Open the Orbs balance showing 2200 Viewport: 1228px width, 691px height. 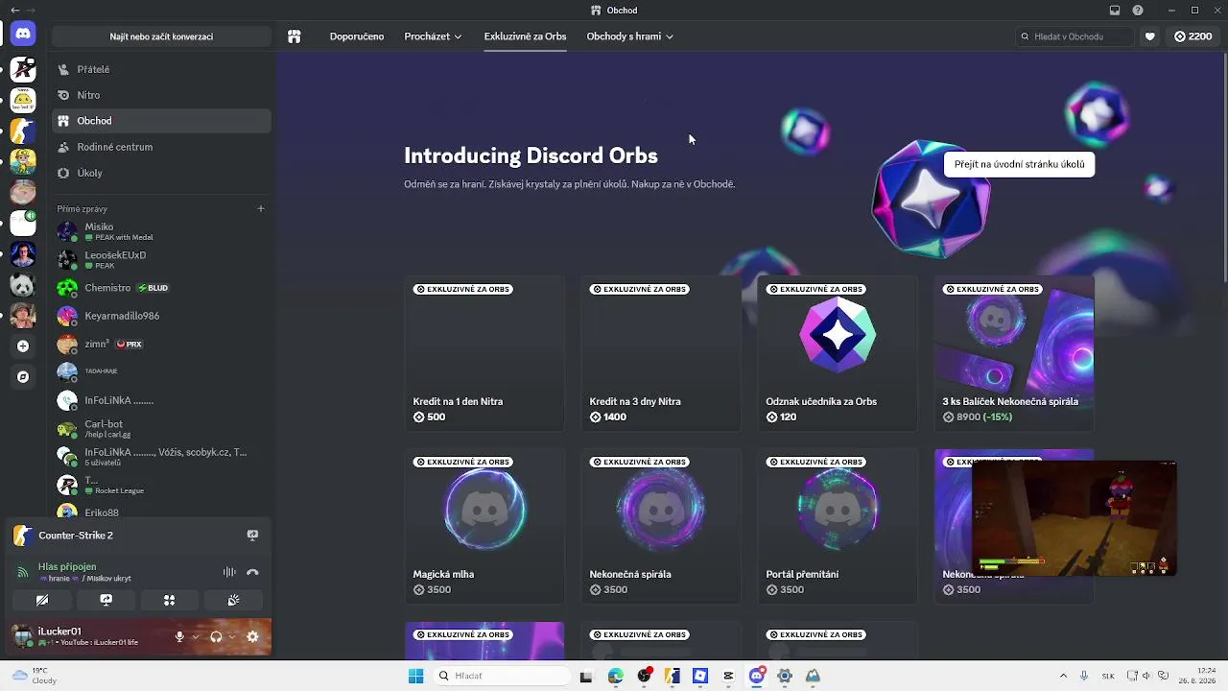click(x=1193, y=36)
